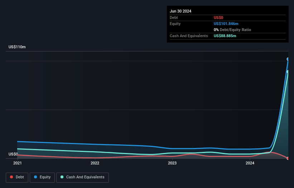Click the 2021 x-axis label
294x188 pixels.
click(x=18, y=163)
